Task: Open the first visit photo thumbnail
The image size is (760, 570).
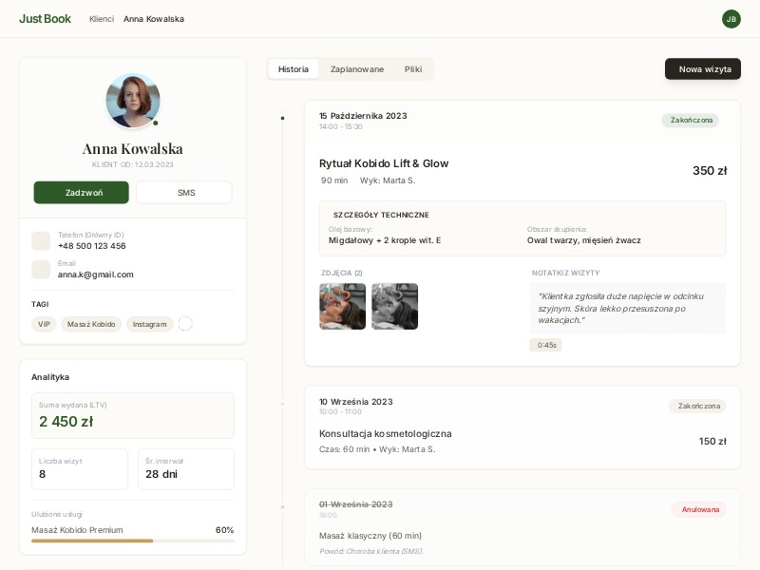Action: coord(342,306)
